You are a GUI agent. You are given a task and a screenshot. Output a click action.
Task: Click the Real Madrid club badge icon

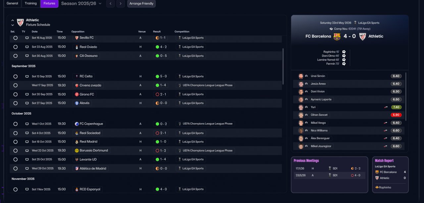pyautogui.click(x=77, y=142)
